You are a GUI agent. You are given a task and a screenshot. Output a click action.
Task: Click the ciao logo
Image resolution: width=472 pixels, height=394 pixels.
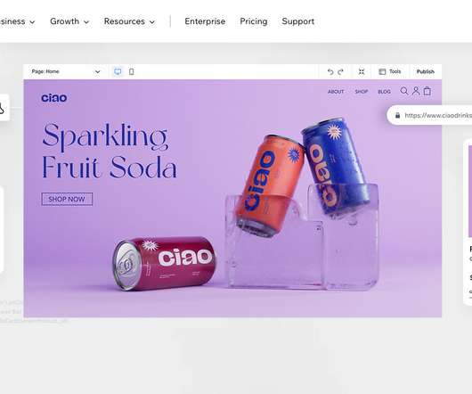(54, 97)
